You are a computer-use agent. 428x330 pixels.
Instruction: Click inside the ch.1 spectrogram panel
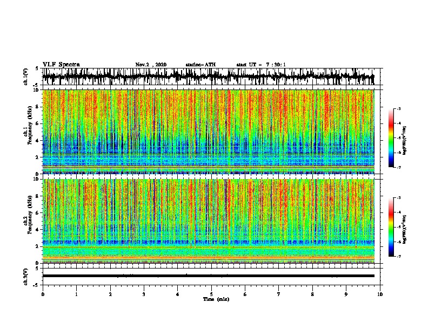pyautogui.click(x=208, y=132)
